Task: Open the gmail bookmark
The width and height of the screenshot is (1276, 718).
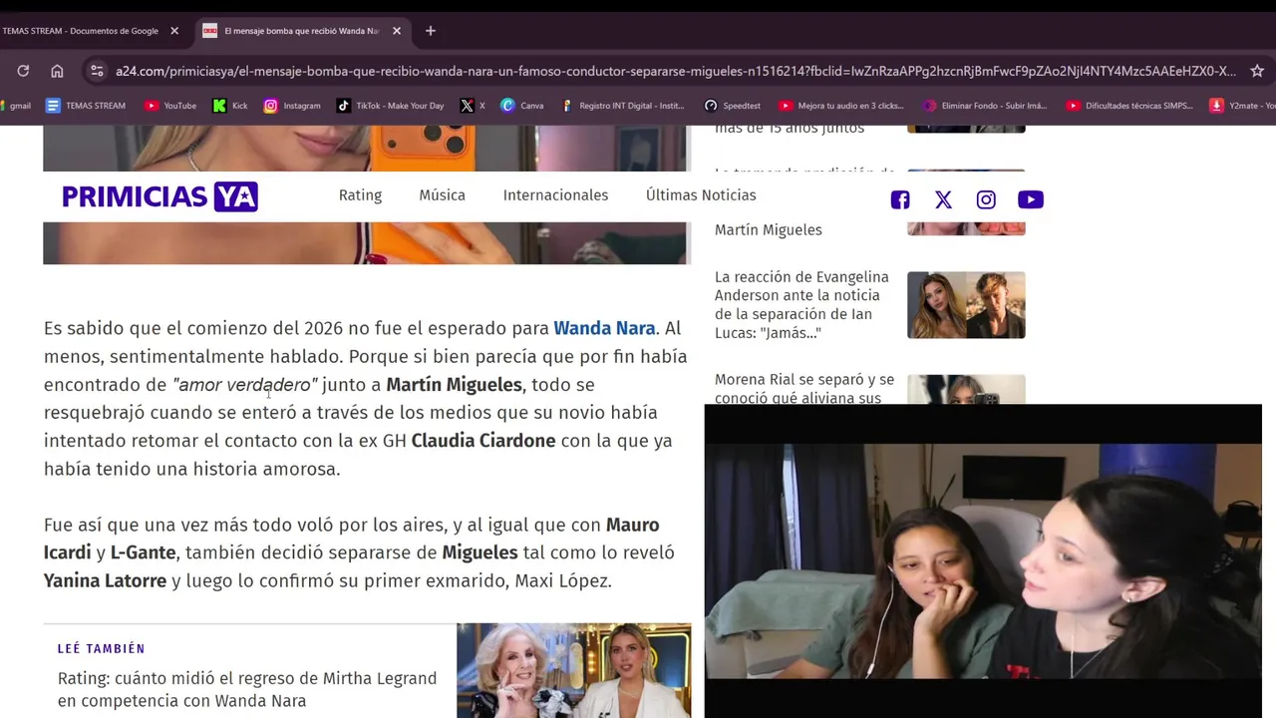Action: click(x=15, y=106)
